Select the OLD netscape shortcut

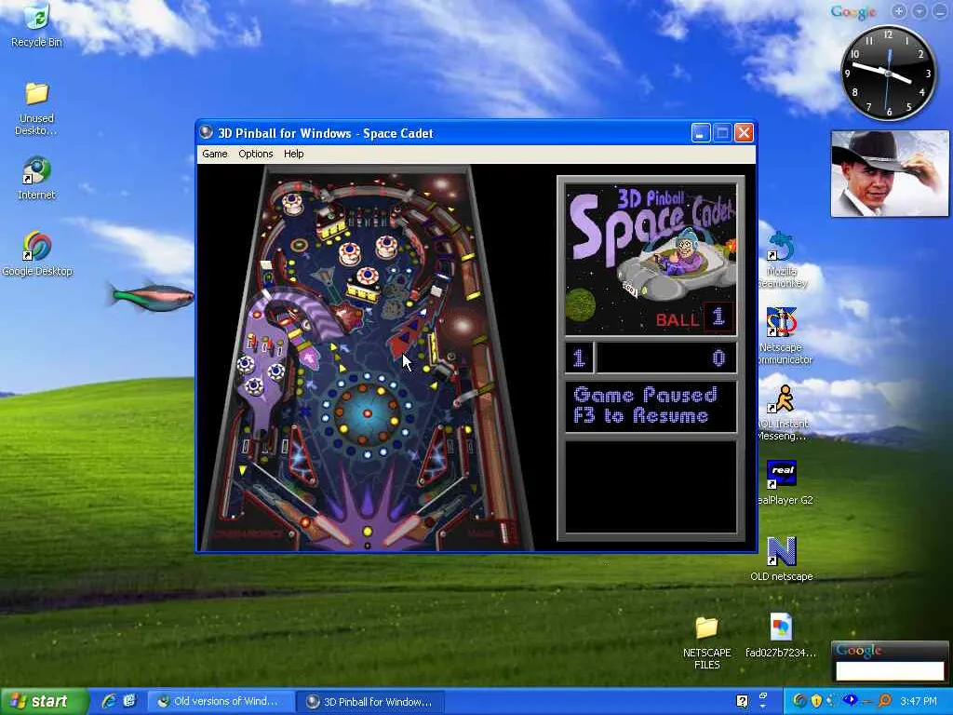(782, 559)
